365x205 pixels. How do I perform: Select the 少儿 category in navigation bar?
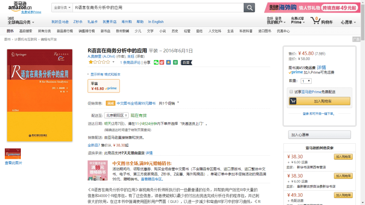[x=138, y=31]
